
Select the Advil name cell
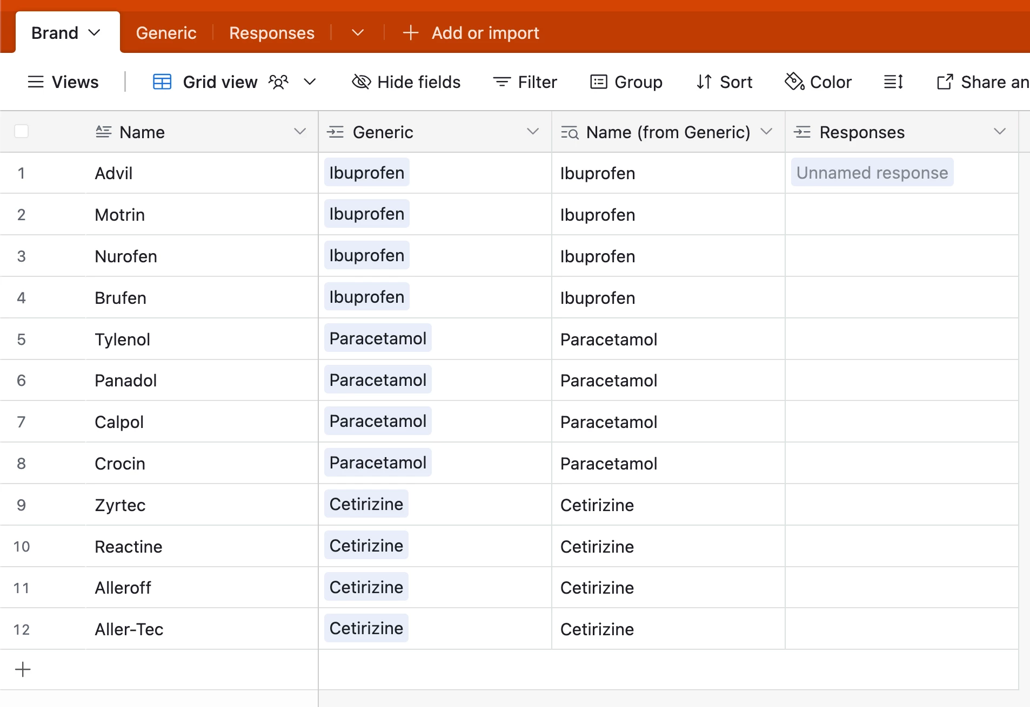[202, 173]
